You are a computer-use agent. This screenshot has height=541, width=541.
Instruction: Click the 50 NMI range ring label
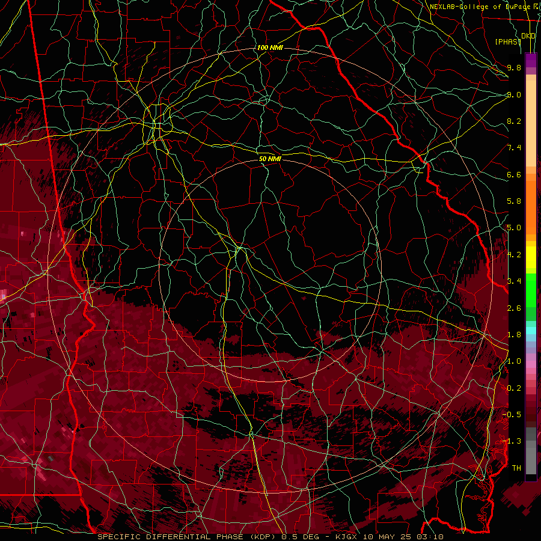(270, 159)
